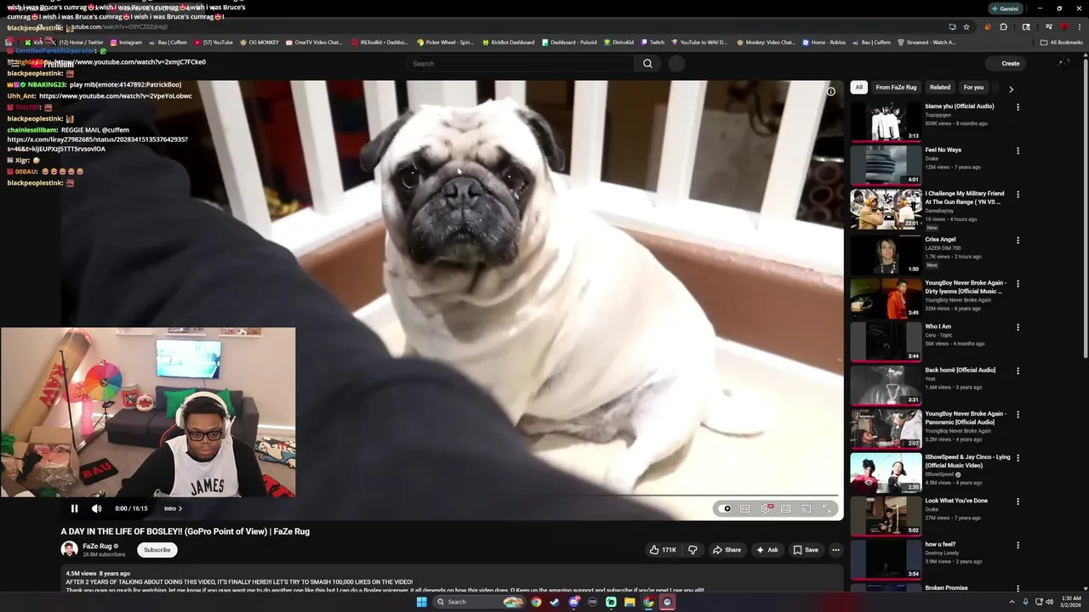Open options for I Challenge My Military Friend
The height and width of the screenshot is (612, 1089).
1018,195
